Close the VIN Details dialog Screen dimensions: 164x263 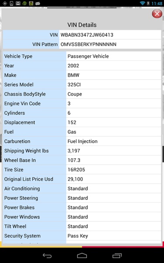(x=157, y=14)
